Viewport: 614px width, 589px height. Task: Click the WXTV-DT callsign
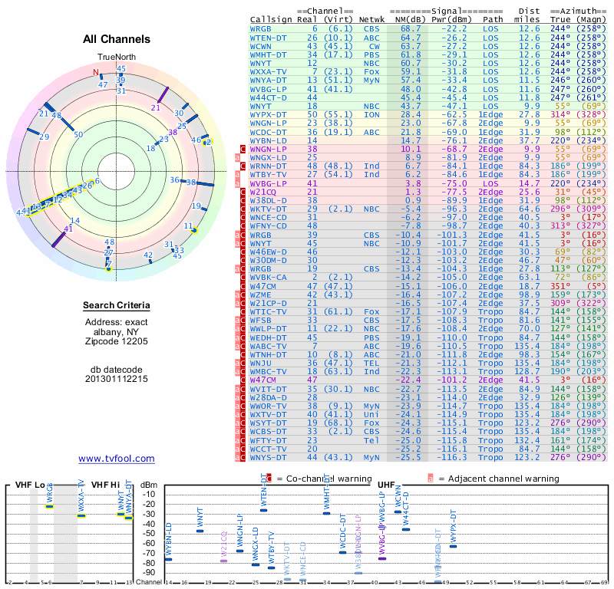pyautogui.click(x=268, y=415)
